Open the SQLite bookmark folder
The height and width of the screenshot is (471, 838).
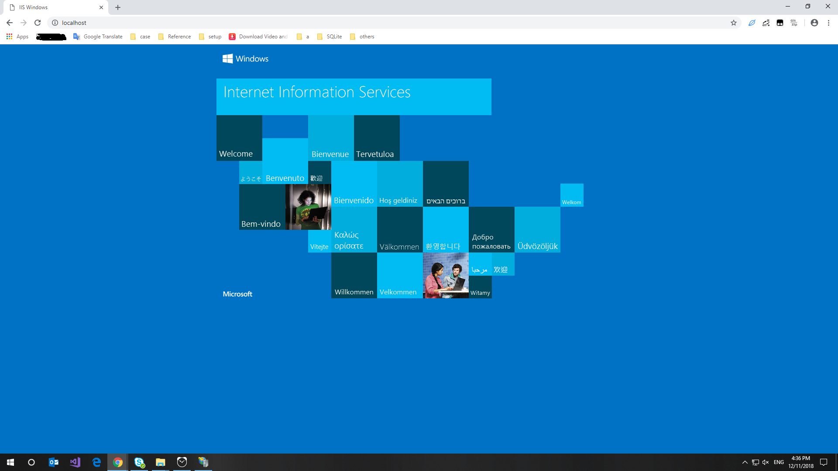(x=330, y=37)
